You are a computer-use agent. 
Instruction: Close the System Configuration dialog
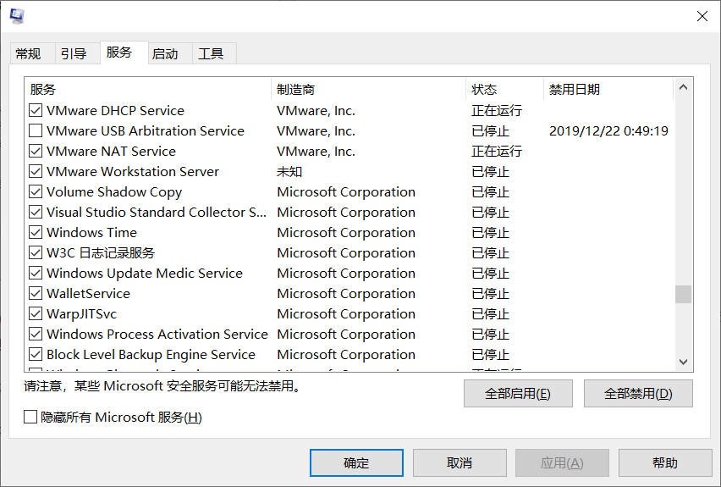tap(702, 16)
